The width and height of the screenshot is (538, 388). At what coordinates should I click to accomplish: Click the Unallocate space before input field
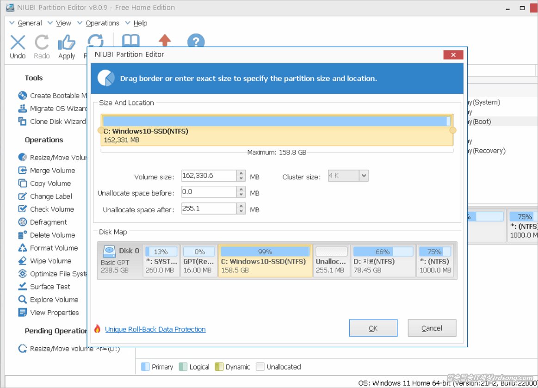209,192
